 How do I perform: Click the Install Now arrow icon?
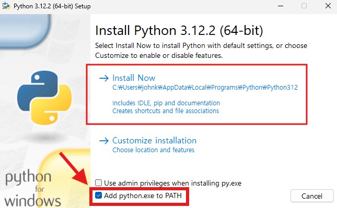coord(104,78)
